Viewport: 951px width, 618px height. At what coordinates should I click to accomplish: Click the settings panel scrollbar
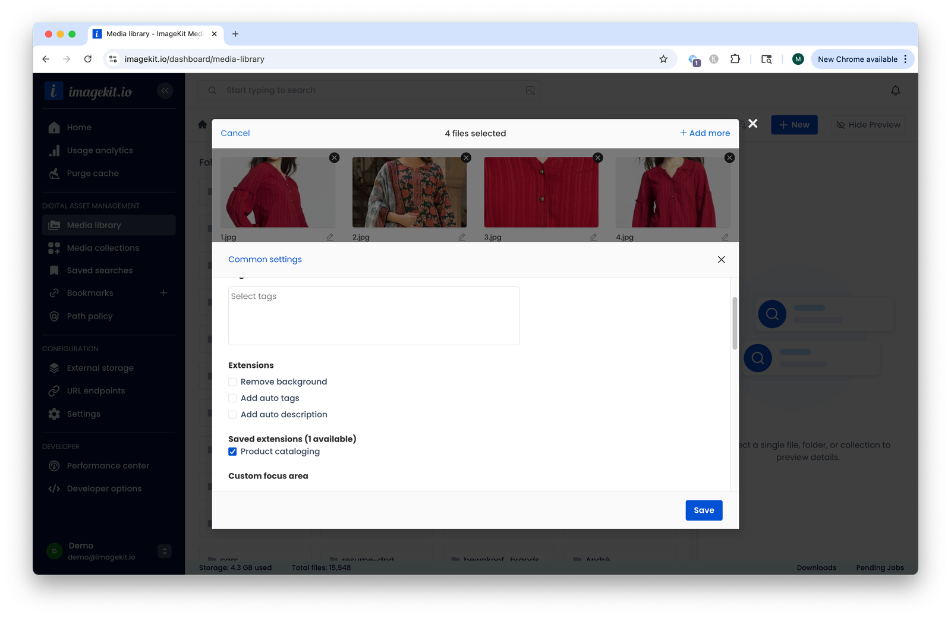(735, 323)
